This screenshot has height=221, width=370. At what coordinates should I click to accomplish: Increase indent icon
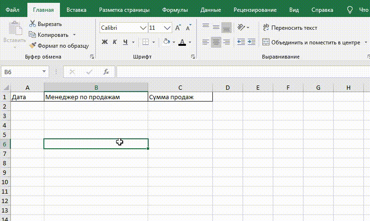(x=252, y=42)
